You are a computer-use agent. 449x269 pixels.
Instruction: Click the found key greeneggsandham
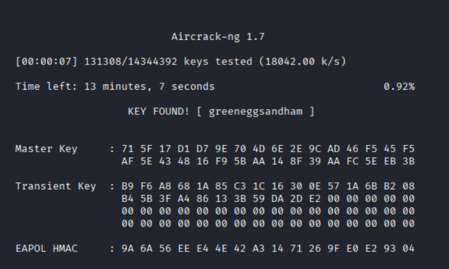pos(255,112)
